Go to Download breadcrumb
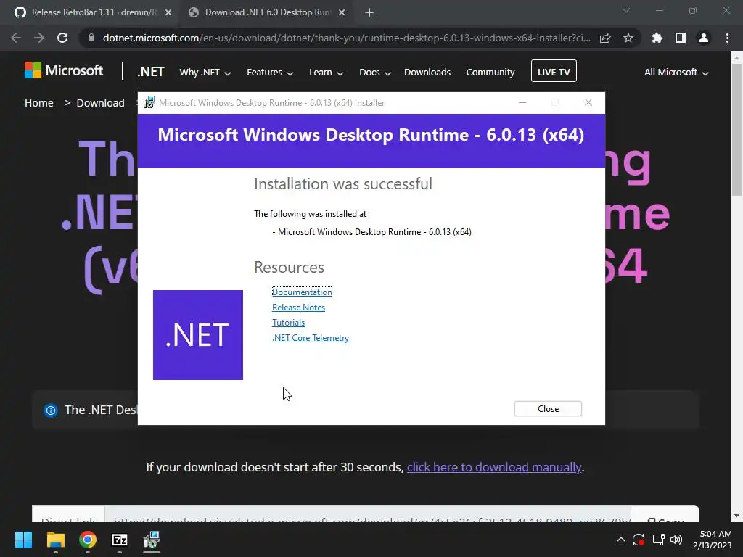The image size is (743, 557). (100, 103)
